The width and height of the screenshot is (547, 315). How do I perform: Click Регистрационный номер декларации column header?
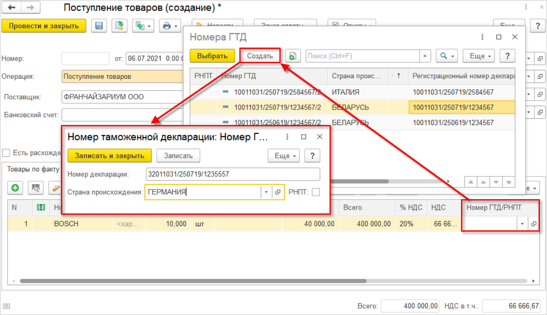pyautogui.click(x=461, y=76)
